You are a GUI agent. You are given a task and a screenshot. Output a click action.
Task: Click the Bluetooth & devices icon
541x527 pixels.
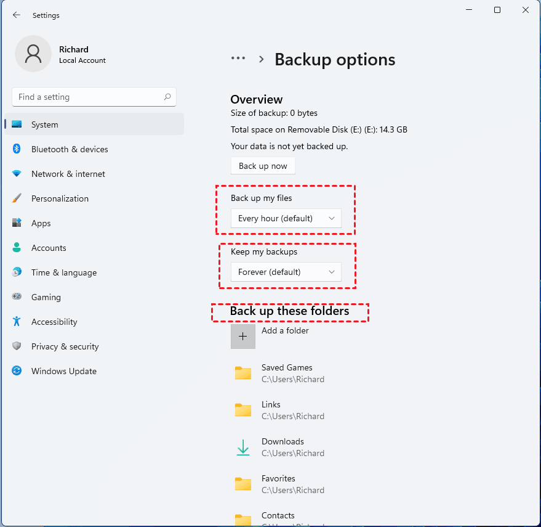(17, 149)
